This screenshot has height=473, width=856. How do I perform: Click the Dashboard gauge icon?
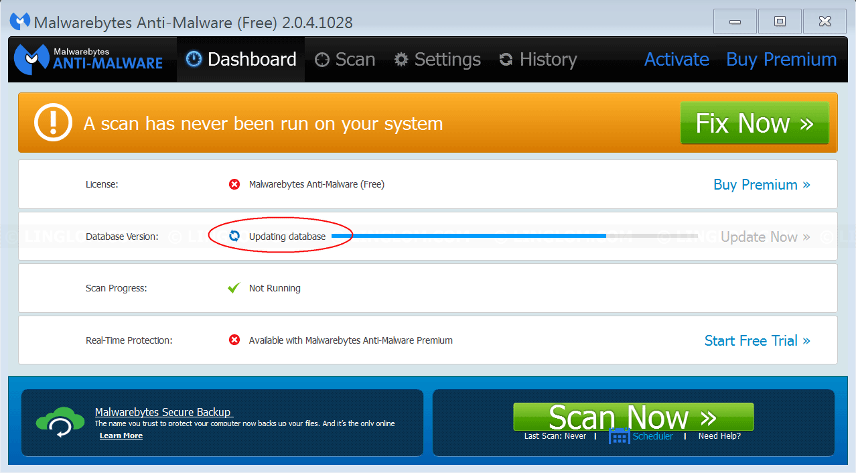[x=194, y=59]
